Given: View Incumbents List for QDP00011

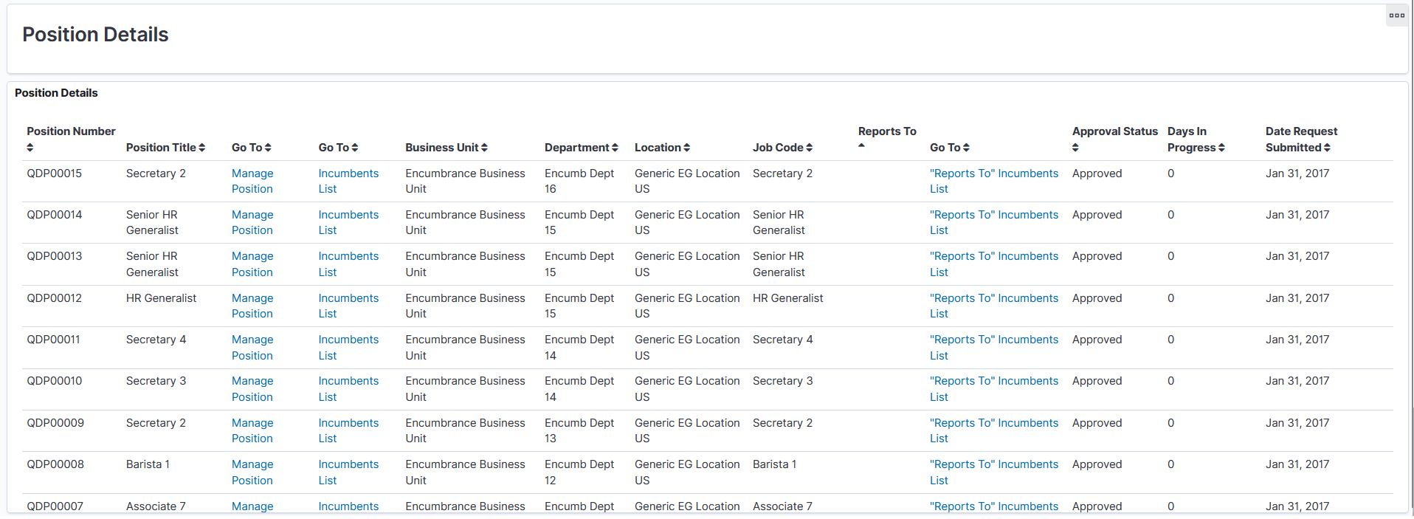Looking at the screenshot, I should pyautogui.click(x=348, y=348).
